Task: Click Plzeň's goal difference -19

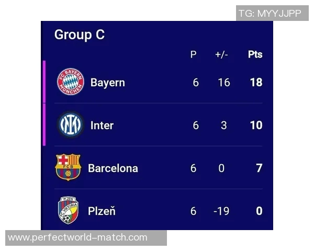Action: [x=222, y=211]
